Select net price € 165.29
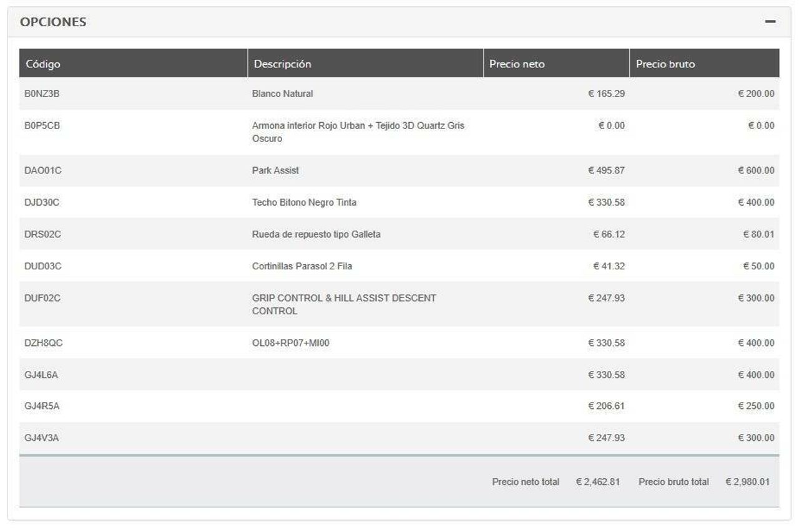 606,94
